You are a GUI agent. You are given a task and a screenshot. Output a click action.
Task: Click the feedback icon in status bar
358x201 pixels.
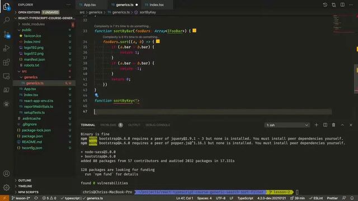(344, 198)
